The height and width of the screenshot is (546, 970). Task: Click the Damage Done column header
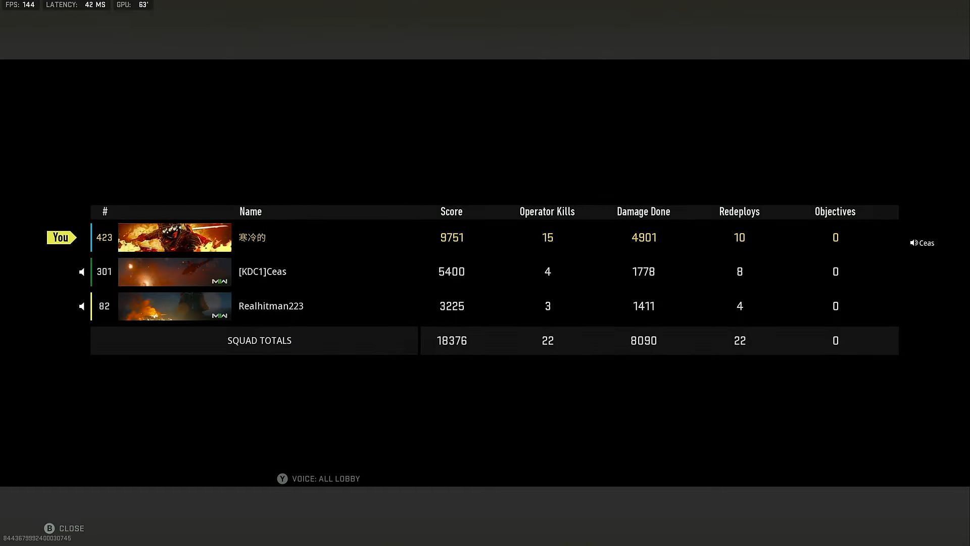point(644,211)
